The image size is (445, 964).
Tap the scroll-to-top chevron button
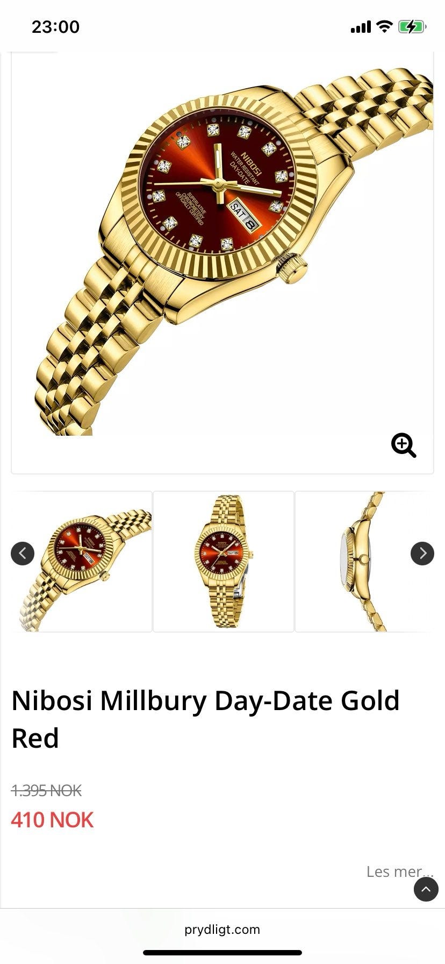pos(426,889)
